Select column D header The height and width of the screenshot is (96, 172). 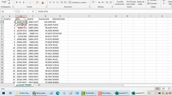tap(45, 16)
